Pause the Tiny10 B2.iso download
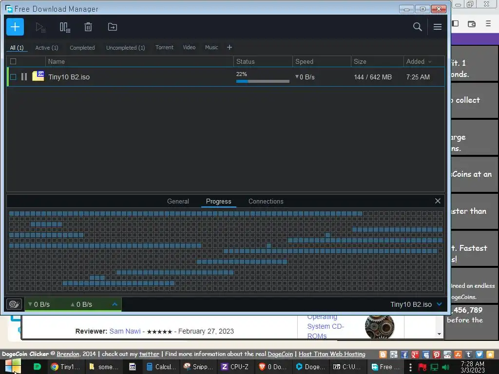499x374 pixels. (x=24, y=76)
